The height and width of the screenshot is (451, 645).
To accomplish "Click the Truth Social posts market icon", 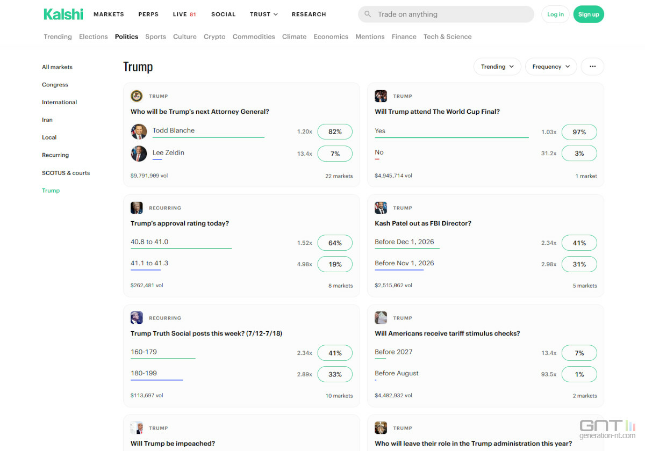I will (x=137, y=318).
